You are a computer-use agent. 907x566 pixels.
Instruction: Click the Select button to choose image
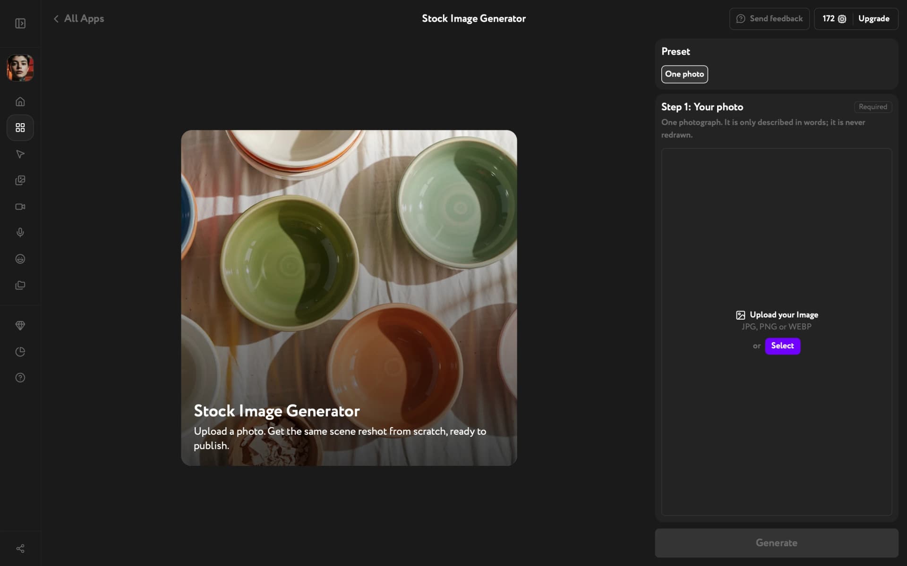(x=782, y=346)
